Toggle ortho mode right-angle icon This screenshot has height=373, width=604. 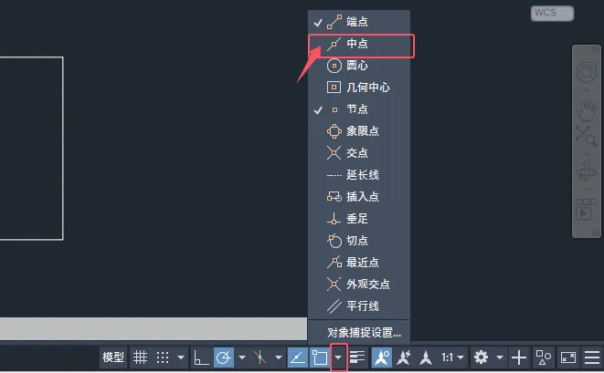(201, 357)
